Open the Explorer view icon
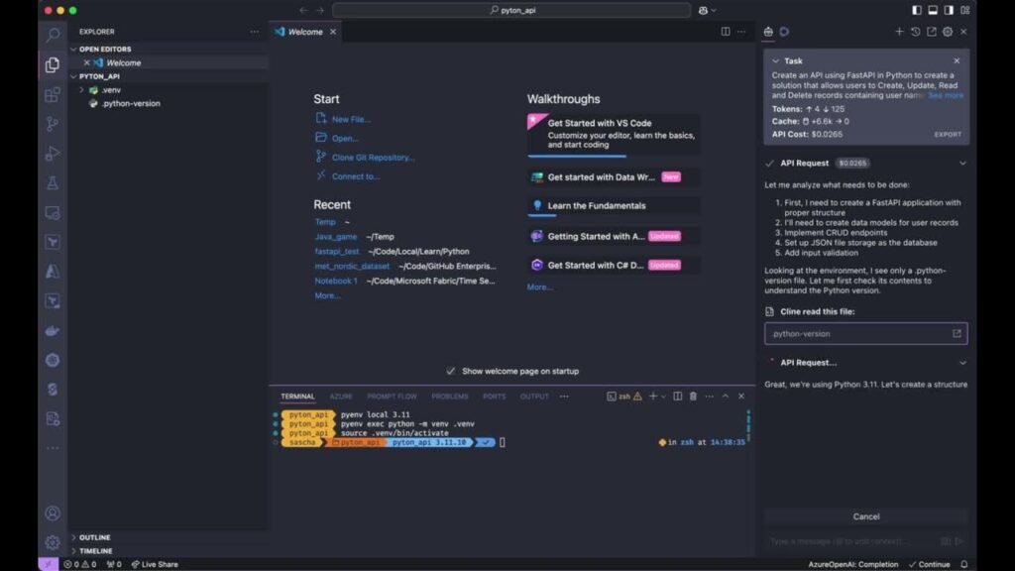This screenshot has width=1015, height=571. [x=53, y=64]
